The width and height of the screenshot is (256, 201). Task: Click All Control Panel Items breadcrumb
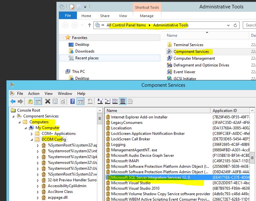pyautogui.click(x=126, y=25)
